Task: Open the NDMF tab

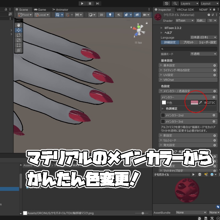Action: tap(203, 10)
